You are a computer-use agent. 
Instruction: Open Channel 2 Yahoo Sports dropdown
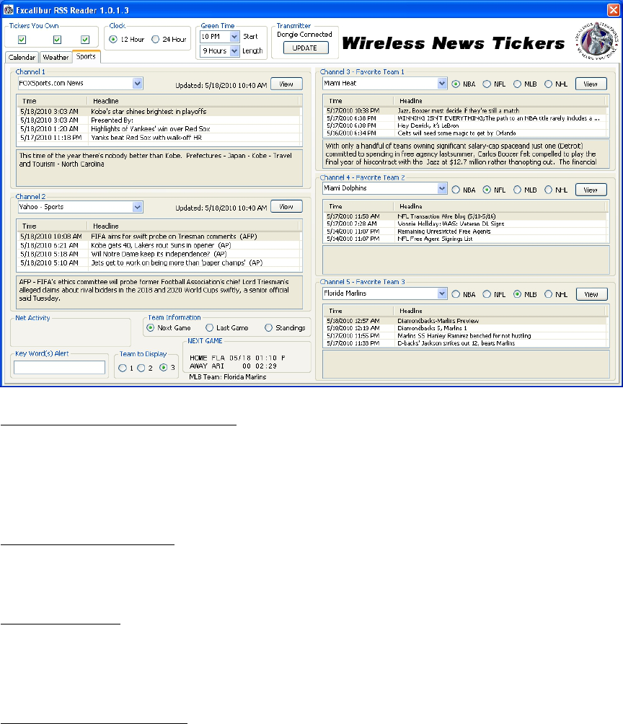coord(137,207)
